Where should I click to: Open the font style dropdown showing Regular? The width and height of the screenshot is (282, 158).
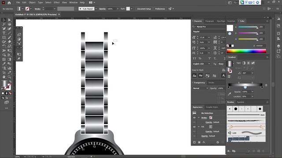tap(208, 32)
